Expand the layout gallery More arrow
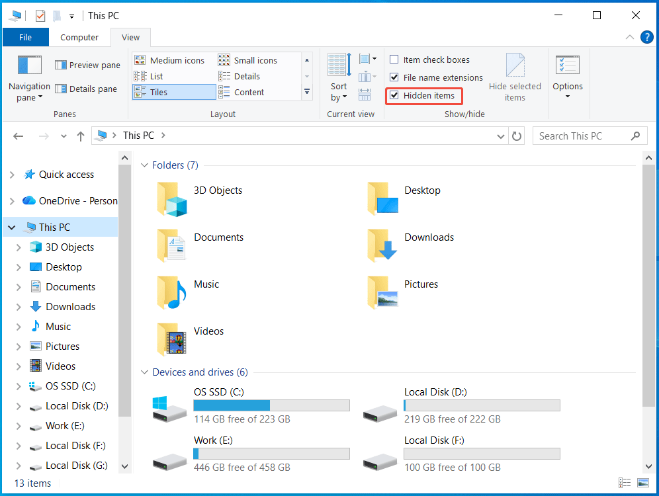659x496 pixels. (307, 91)
